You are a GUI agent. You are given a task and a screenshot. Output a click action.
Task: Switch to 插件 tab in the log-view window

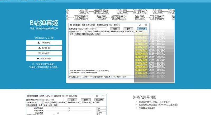click(x=88, y=34)
